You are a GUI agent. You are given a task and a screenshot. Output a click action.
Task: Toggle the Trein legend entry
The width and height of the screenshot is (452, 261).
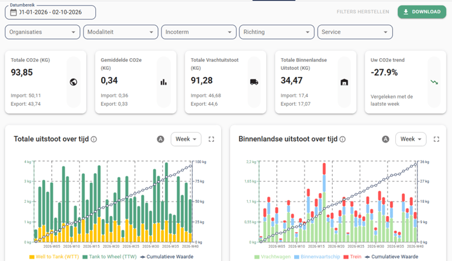coord(353,257)
